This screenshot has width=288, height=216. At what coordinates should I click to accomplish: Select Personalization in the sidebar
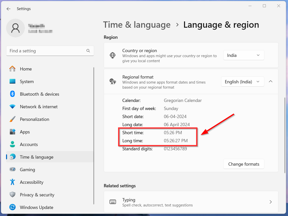coord(50,119)
